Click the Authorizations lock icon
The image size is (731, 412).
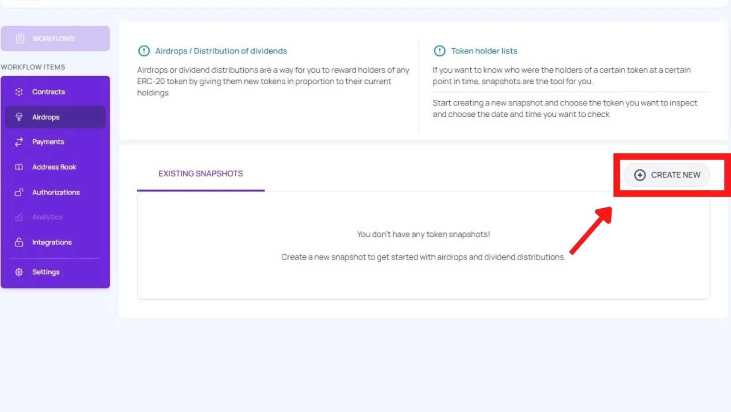pos(19,192)
